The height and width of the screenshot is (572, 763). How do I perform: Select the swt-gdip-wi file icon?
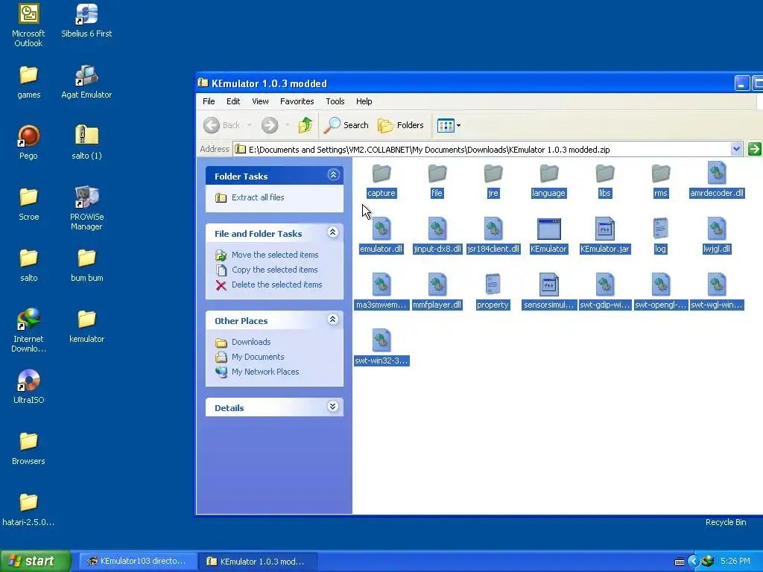tap(605, 285)
